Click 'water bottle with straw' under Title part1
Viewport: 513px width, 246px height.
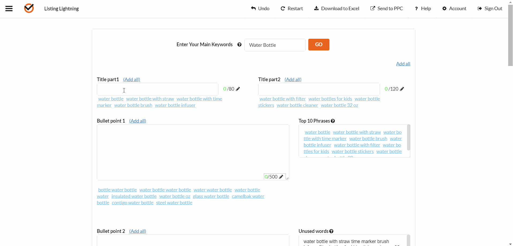click(150, 99)
